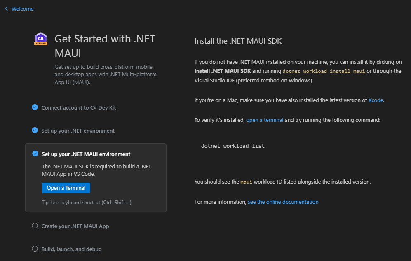Image resolution: width=411 pixels, height=261 pixels.
Task: Click the checkmark on Connect account step
Action: coord(35,107)
